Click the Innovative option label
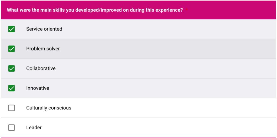 (38, 88)
